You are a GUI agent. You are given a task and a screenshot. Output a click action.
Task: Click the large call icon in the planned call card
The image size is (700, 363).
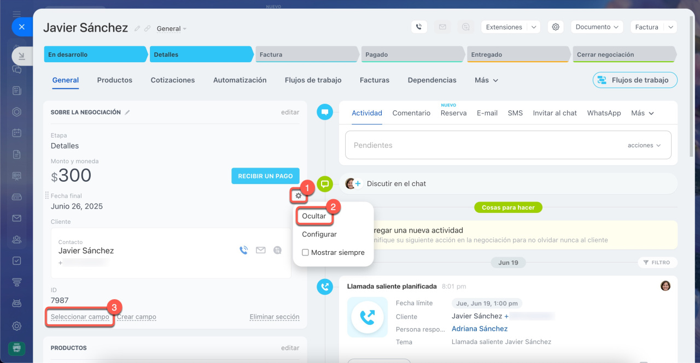[367, 317]
